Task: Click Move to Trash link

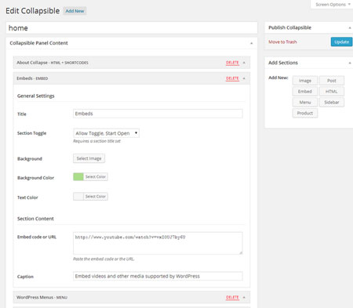Action: pyautogui.click(x=282, y=42)
